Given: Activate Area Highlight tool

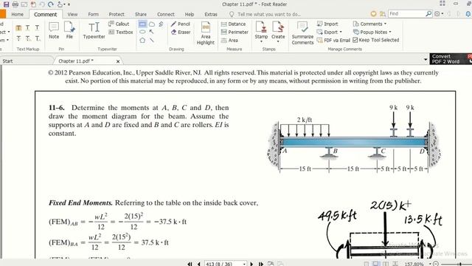Looking at the screenshot, I should (x=206, y=33).
